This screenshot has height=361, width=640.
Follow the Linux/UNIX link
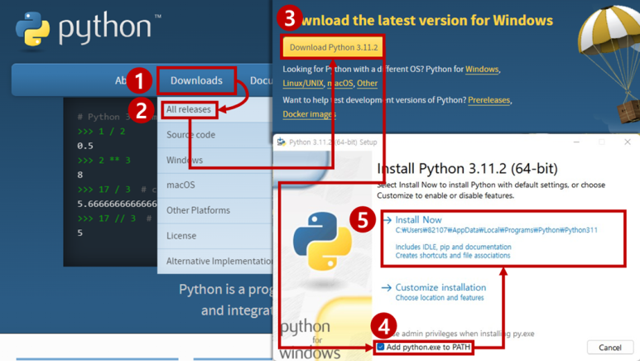click(x=303, y=84)
